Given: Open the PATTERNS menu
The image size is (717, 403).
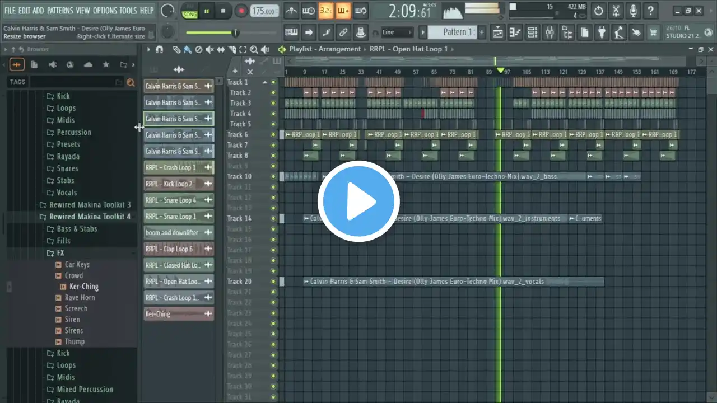Looking at the screenshot, I should tap(60, 11).
